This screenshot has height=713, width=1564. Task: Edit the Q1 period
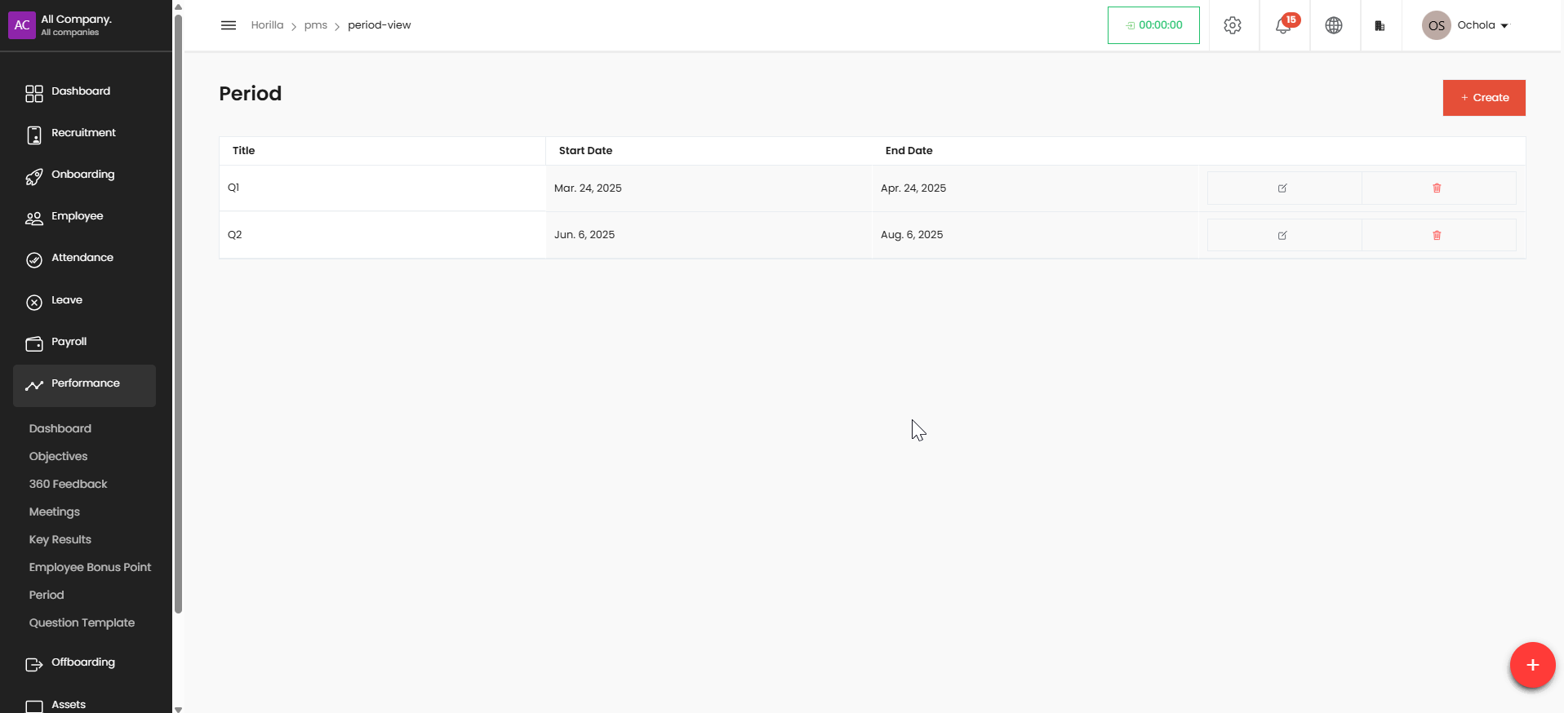coord(1283,188)
